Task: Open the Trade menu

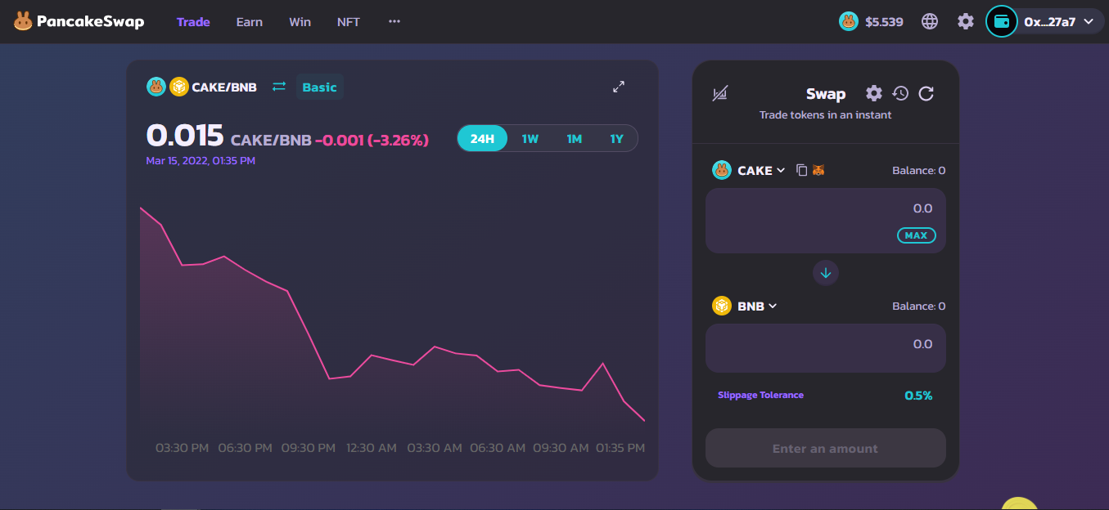Action: pos(193,22)
